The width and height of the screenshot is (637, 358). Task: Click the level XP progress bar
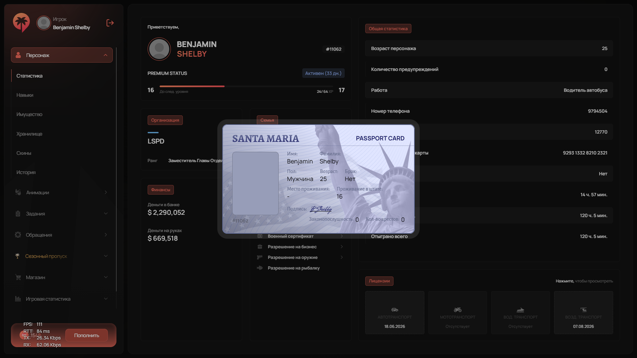point(246,86)
